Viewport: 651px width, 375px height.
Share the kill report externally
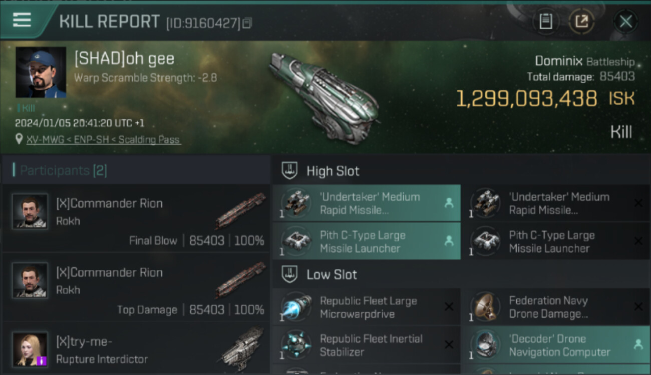pos(581,21)
